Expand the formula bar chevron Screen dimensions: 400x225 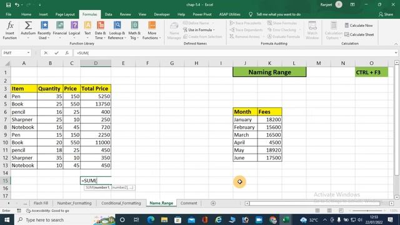point(396,52)
